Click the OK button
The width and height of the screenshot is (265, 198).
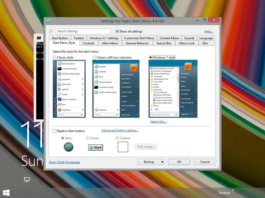pyautogui.click(x=179, y=162)
